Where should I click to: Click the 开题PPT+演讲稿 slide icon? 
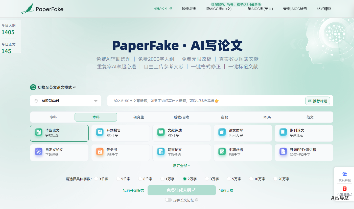[283, 152]
